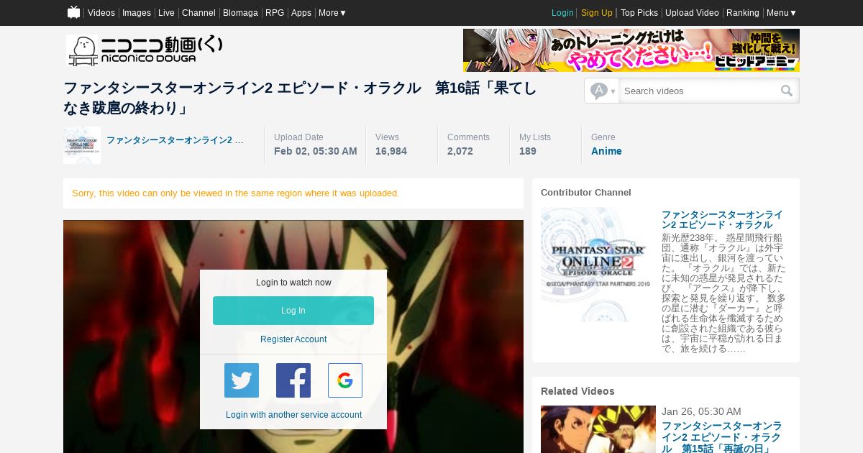
Task: Click the Register Account link
Action: coord(293,339)
